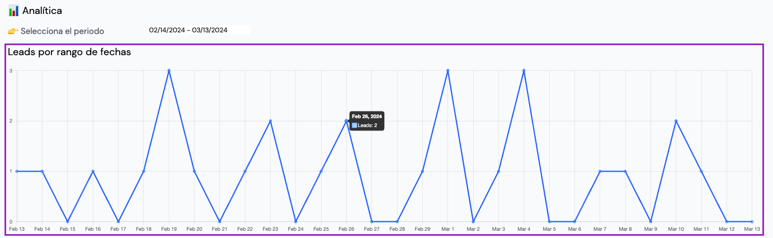Click the Feb 29 data point
Screen dimensions: 773x238
coord(422,171)
